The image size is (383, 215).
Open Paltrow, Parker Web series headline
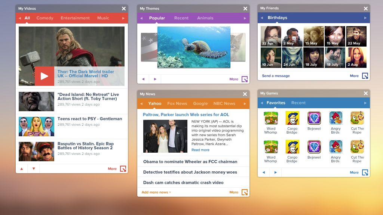186,115
